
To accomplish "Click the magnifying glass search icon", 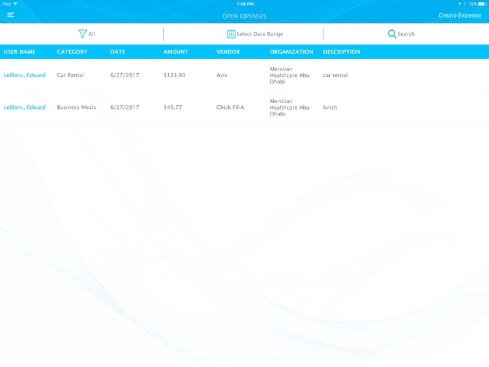I will [x=392, y=34].
